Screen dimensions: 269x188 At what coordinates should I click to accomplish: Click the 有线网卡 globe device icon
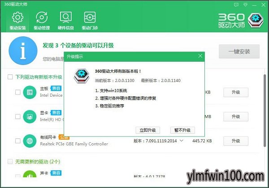coord(30,141)
